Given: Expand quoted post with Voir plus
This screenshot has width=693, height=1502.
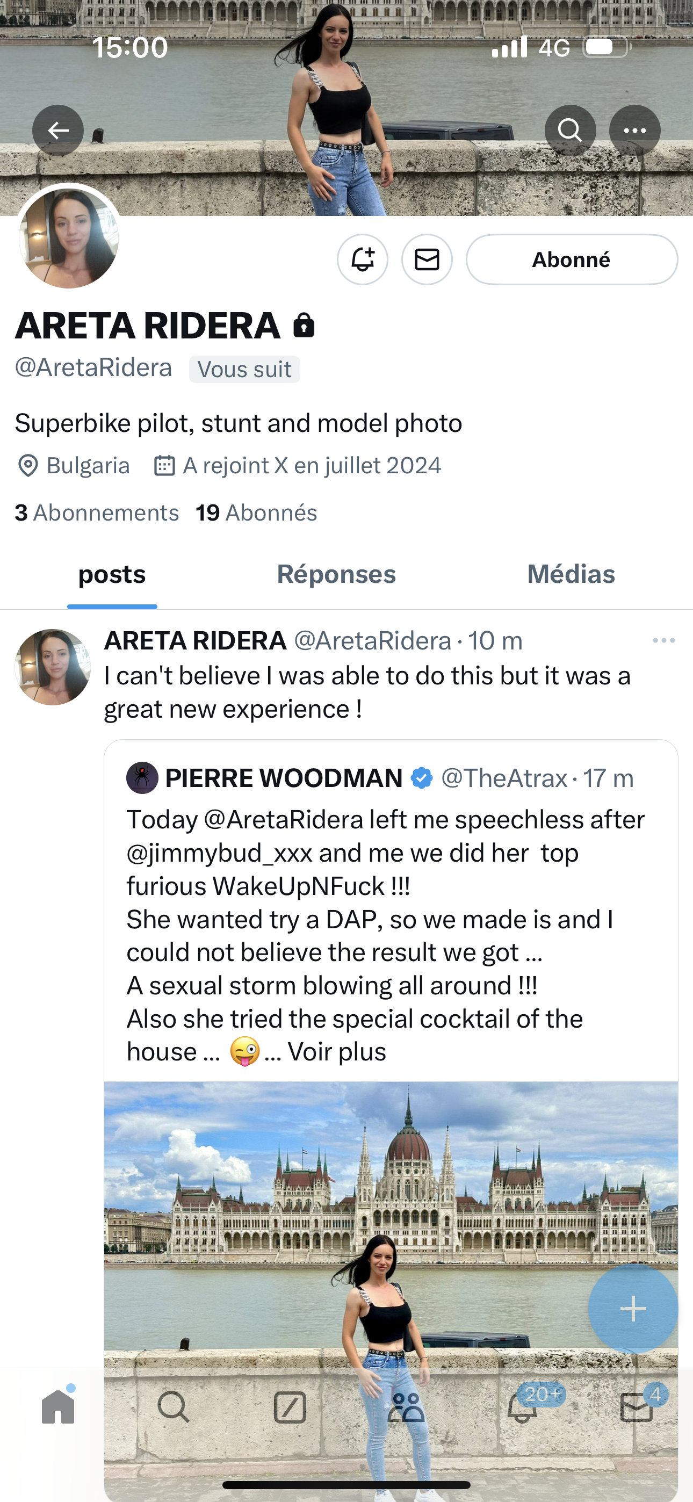Looking at the screenshot, I should pyautogui.click(x=337, y=1052).
